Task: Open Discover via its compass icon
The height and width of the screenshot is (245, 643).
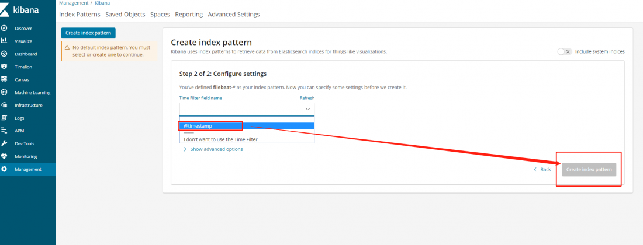Action: 4,28
